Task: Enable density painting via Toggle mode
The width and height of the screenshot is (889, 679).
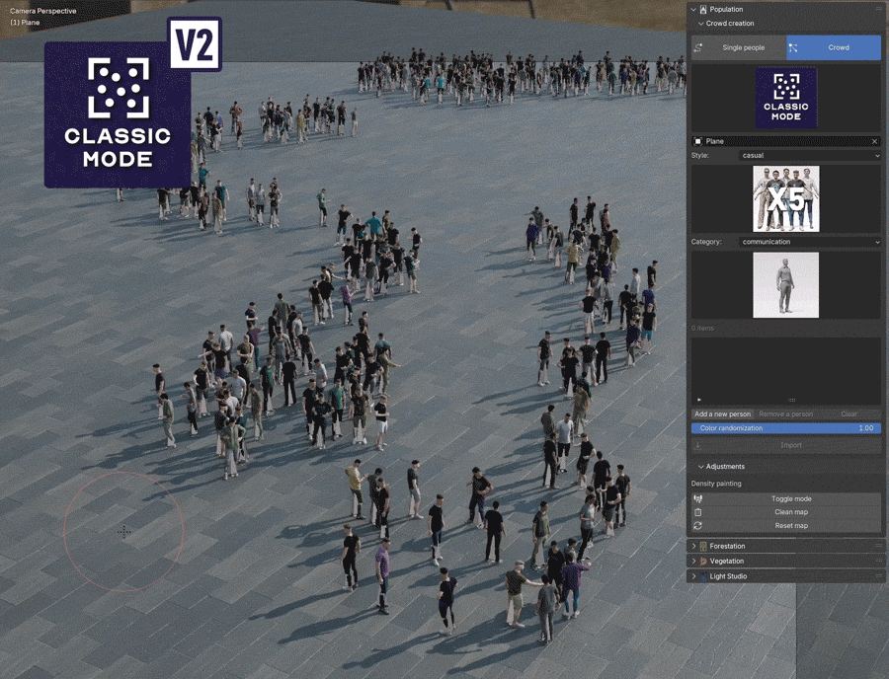Action: point(790,498)
